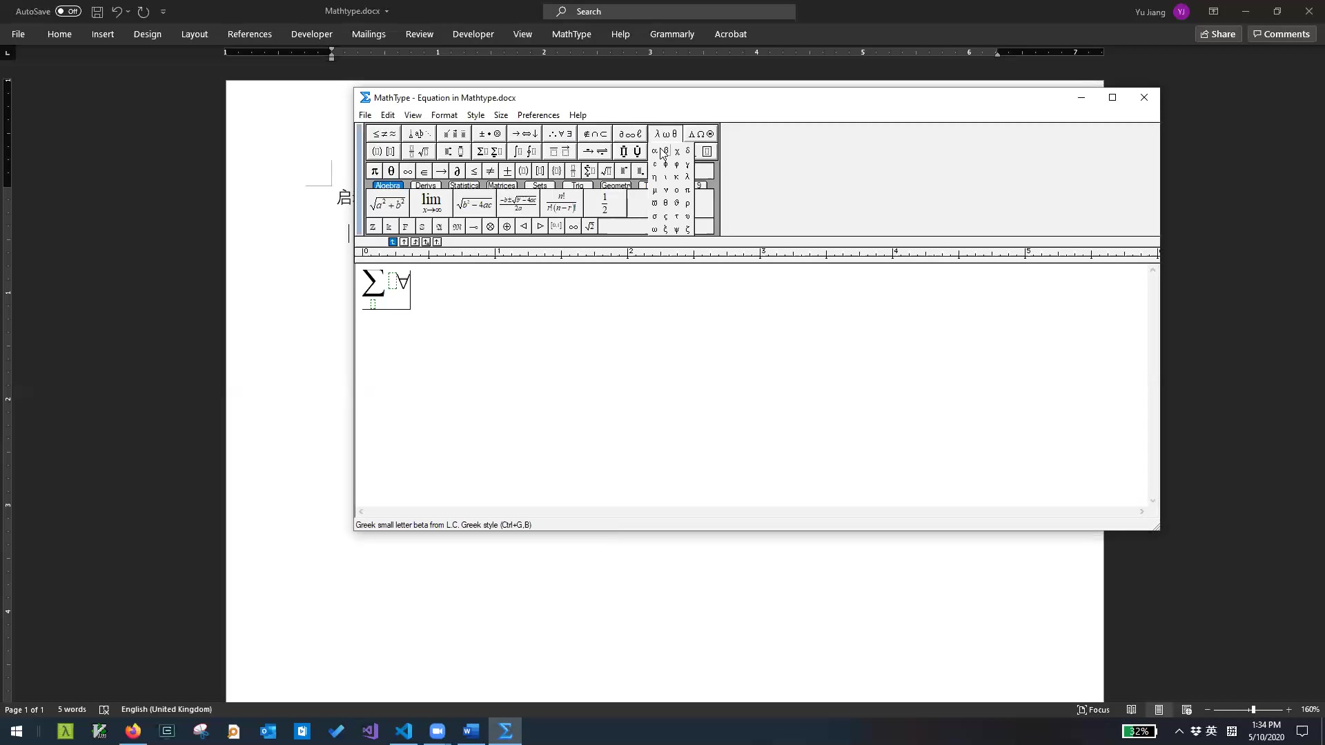
Task: Switch to Print Layout view in status bar
Action: tap(1159, 709)
